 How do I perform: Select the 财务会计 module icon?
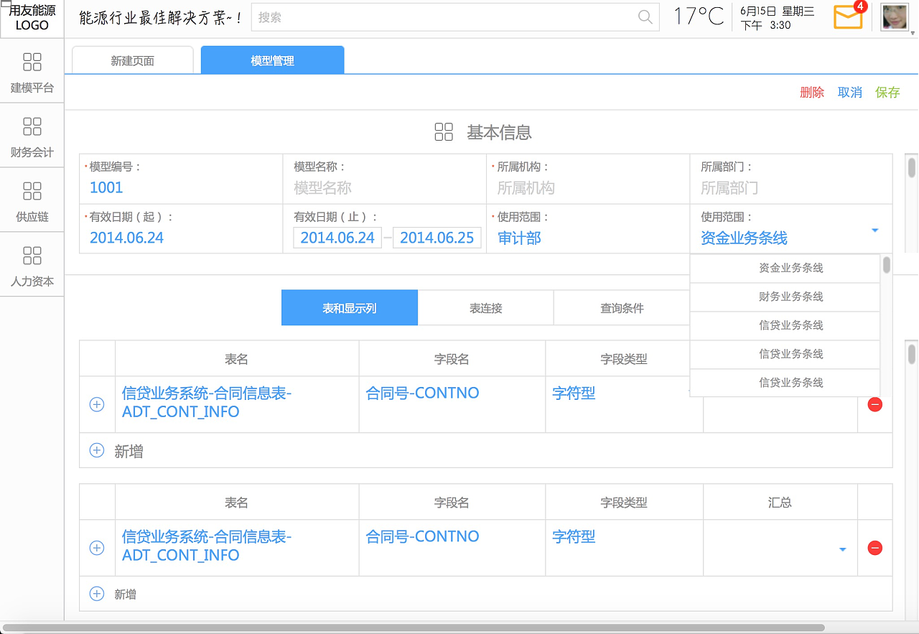click(32, 136)
